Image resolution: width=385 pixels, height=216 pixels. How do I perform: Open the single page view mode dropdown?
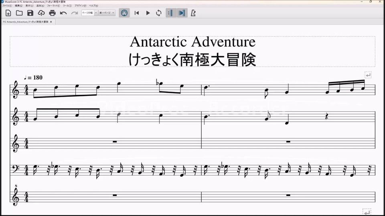pyautogui.click(x=107, y=13)
